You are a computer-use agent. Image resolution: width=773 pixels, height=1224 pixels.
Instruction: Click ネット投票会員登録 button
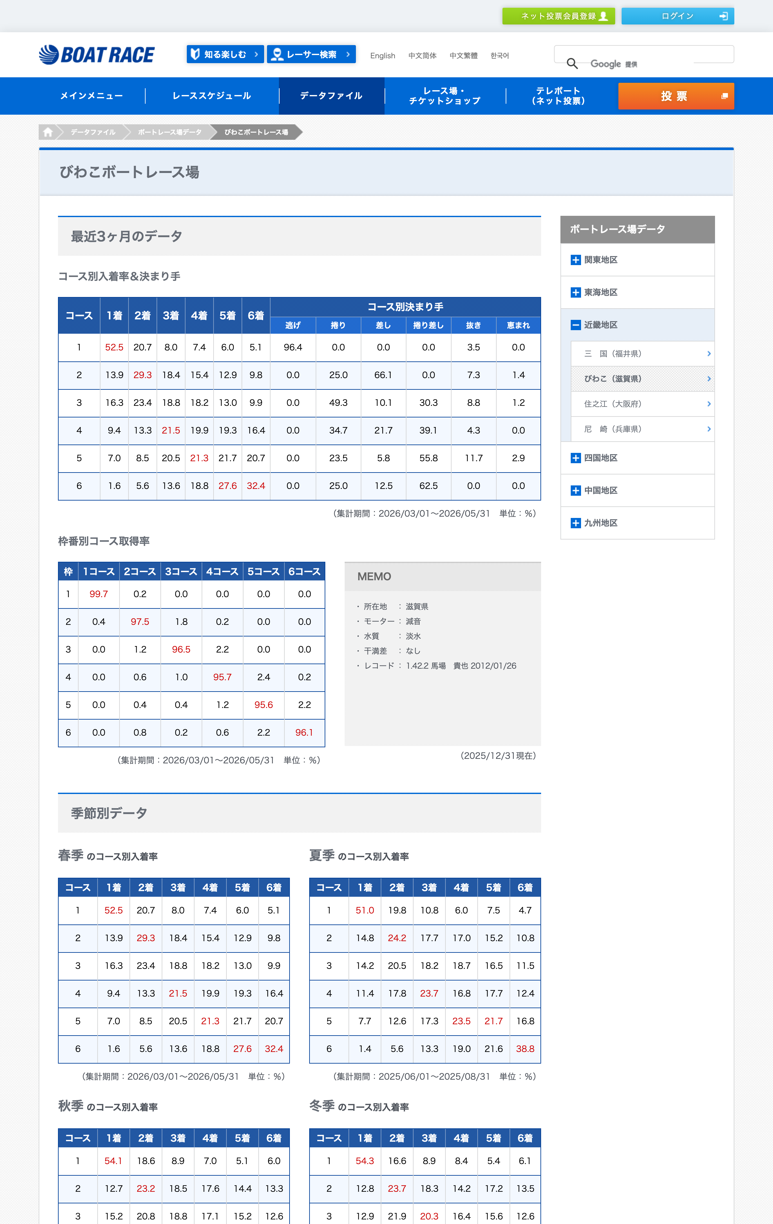pyautogui.click(x=558, y=16)
